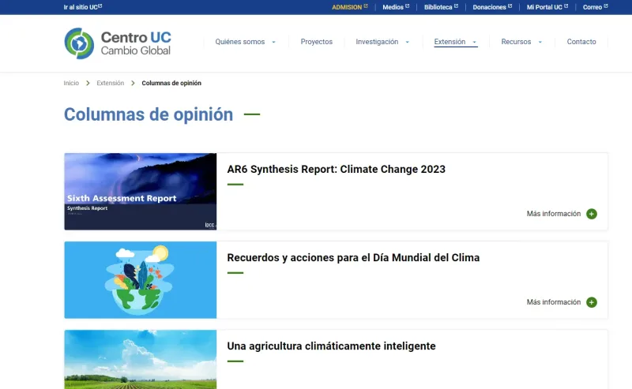Click the external link icon beside Ir al sitio UC
Image resolution: width=632 pixels, height=389 pixels.
[100, 6]
